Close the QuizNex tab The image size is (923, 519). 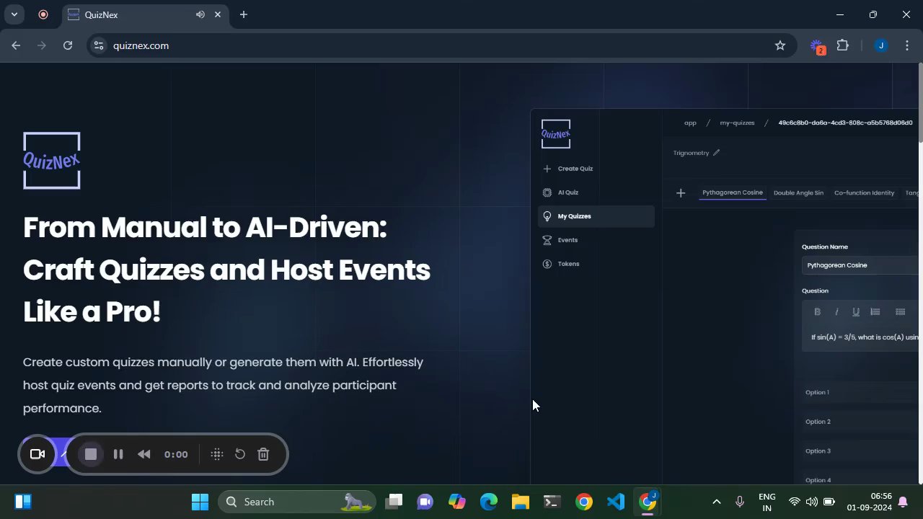point(218,14)
